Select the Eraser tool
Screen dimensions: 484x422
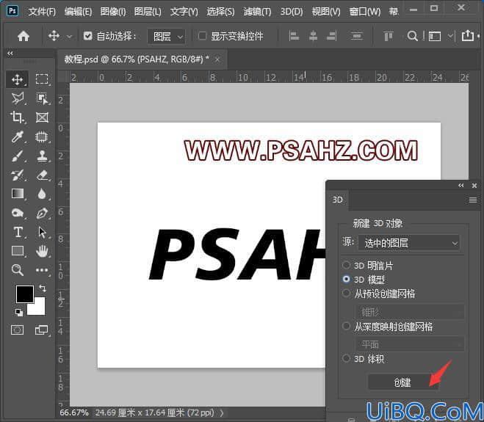(x=42, y=175)
